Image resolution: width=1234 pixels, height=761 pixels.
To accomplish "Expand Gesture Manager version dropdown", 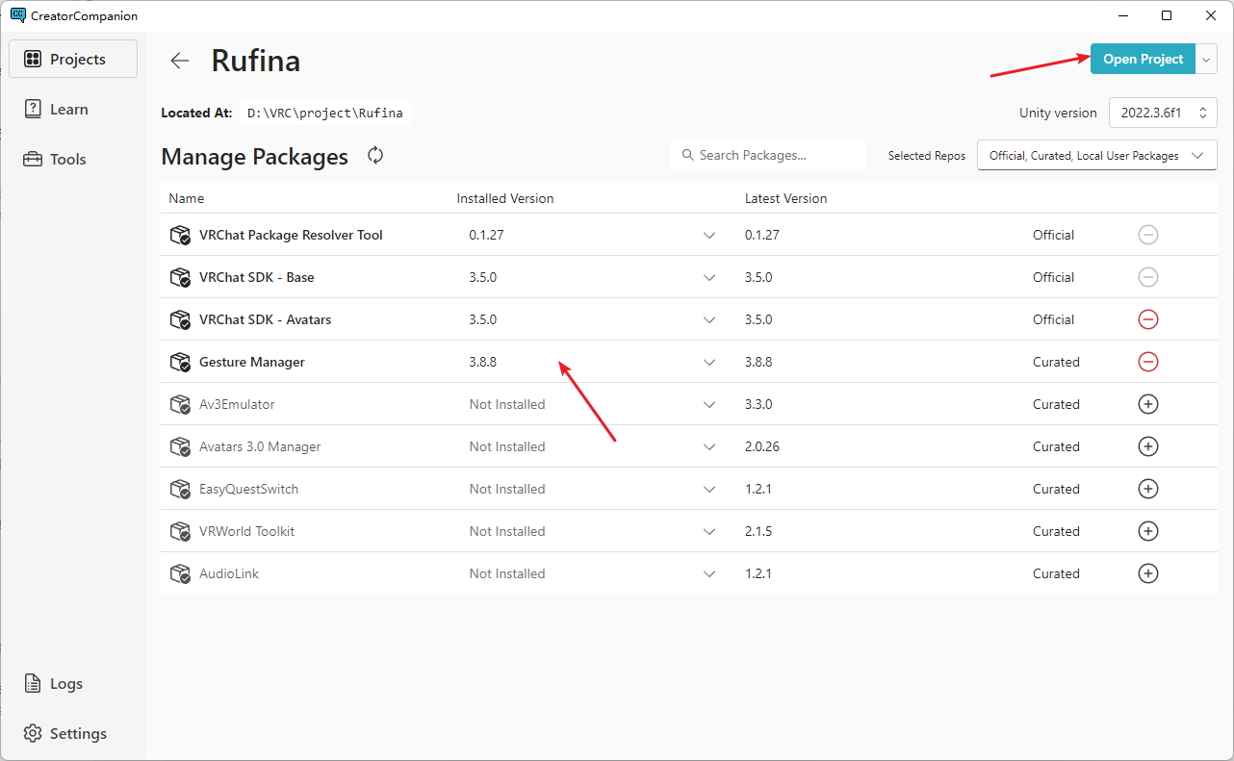I will point(709,363).
